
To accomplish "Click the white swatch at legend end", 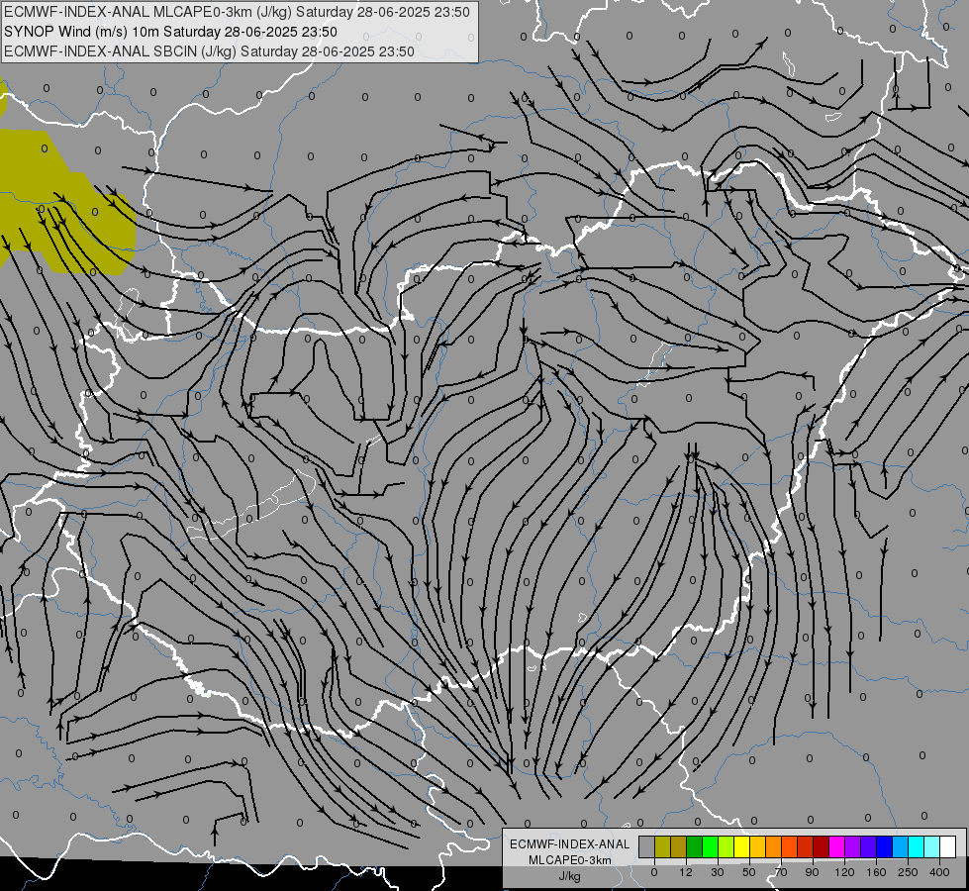I will pos(948,846).
